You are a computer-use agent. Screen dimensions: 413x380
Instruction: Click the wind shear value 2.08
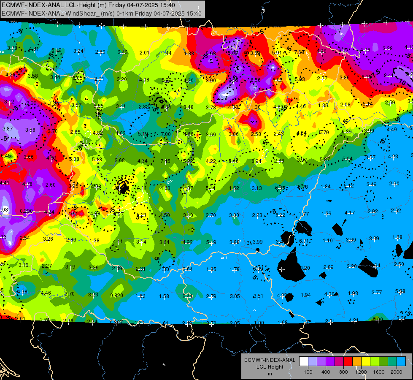tap(346, 105)
